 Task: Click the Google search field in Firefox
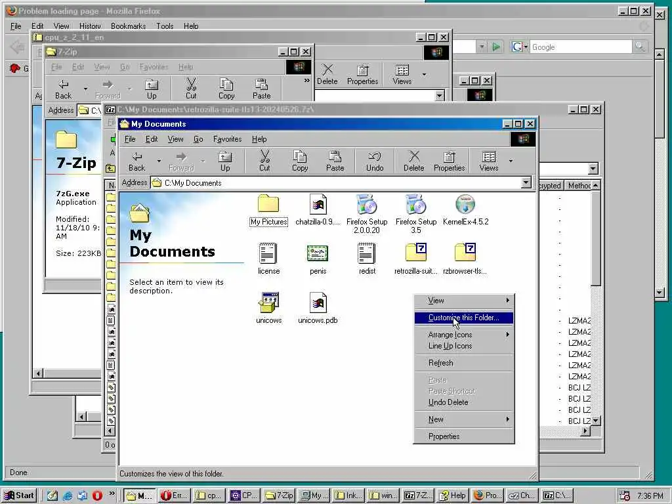point(580,47)
